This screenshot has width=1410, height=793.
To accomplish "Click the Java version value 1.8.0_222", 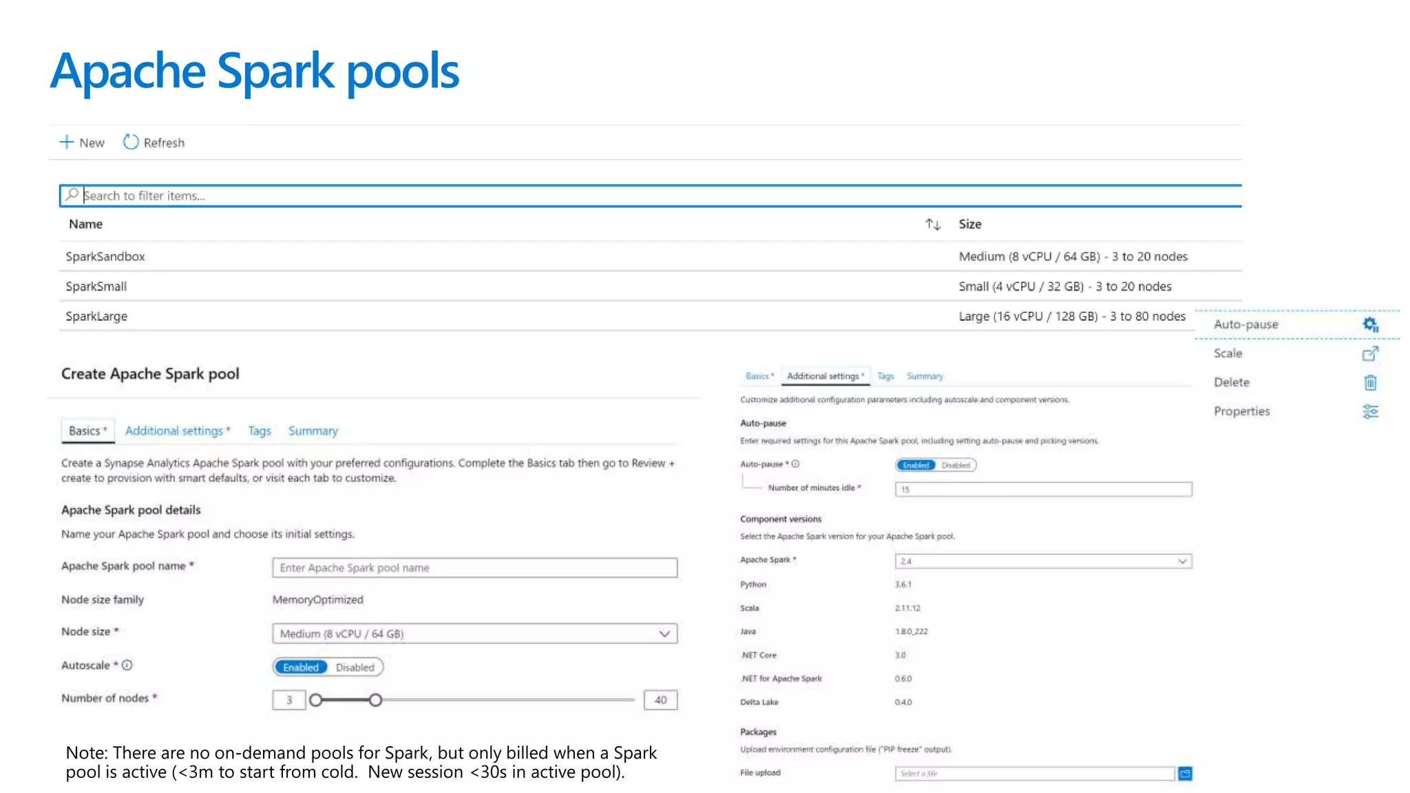I will pos(911,631).
